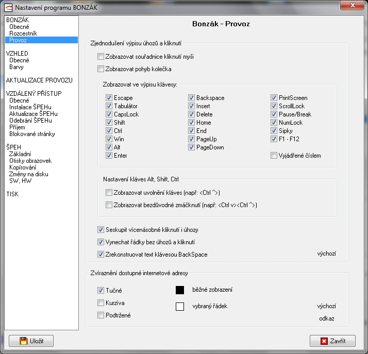The height and width of the screenshot is (354, 368).
Task: Pick the white vybraný řádek color swatch
Action: pyautogui.click(x=180, y=307)
